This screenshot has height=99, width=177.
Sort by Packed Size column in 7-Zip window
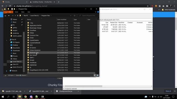114,23
